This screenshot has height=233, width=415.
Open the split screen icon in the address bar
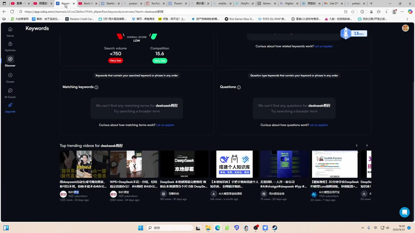(x=346, y=12)
